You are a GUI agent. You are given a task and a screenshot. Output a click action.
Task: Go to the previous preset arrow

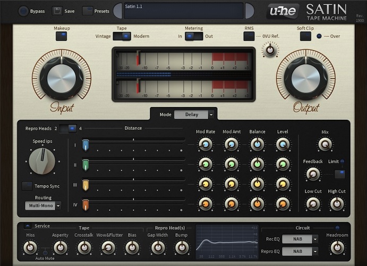[x=118, y=11]
